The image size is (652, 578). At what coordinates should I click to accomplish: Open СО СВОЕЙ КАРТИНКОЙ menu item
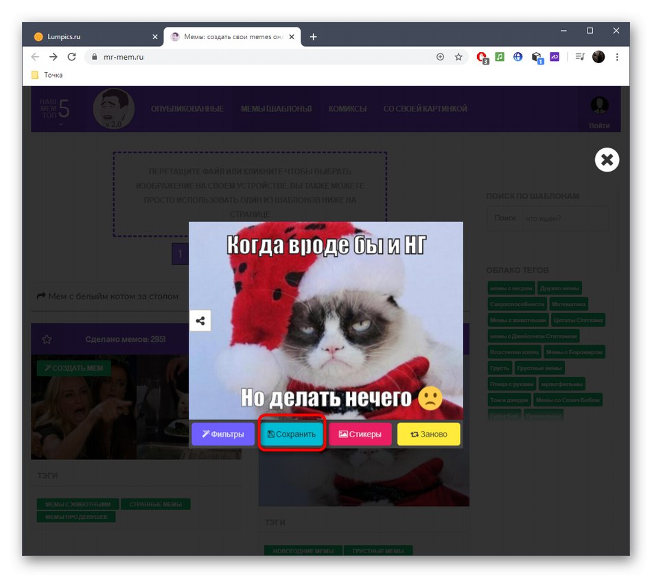425,109
